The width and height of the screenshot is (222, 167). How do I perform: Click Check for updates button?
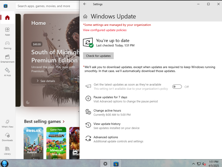click(98, 56)
